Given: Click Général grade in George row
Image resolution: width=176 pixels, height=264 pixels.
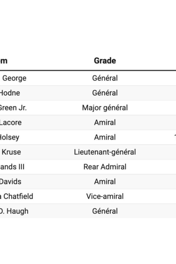Looking at the screenshot, I should [105, 78].
